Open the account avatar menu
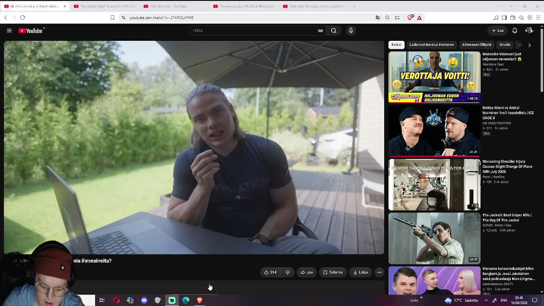This screenshot has height=306, width=544. [x=529, y=31]
